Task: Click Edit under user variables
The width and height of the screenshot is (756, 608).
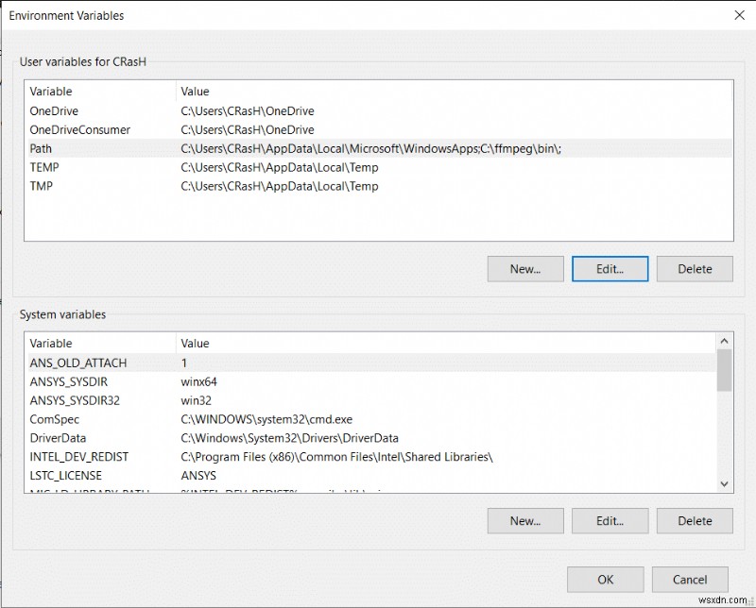Action: (x=610, y=268)
